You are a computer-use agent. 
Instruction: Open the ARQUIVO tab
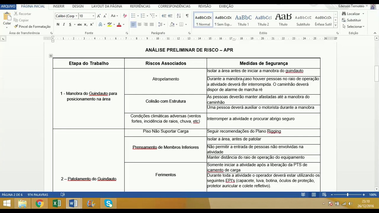point(8,6)
